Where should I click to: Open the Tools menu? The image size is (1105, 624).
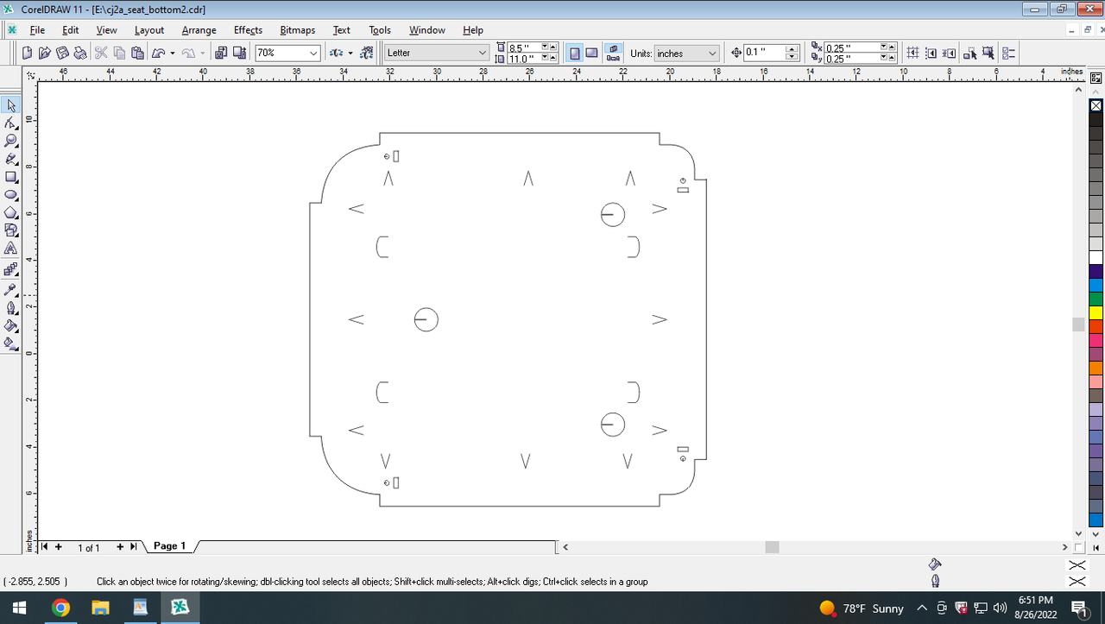click(380, 29)
